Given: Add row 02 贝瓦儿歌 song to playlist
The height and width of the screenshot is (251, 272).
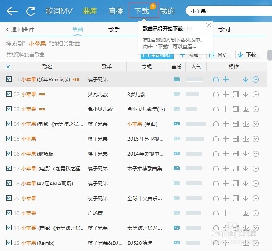Looking at the screenshot, I should (x=226, y=95).
